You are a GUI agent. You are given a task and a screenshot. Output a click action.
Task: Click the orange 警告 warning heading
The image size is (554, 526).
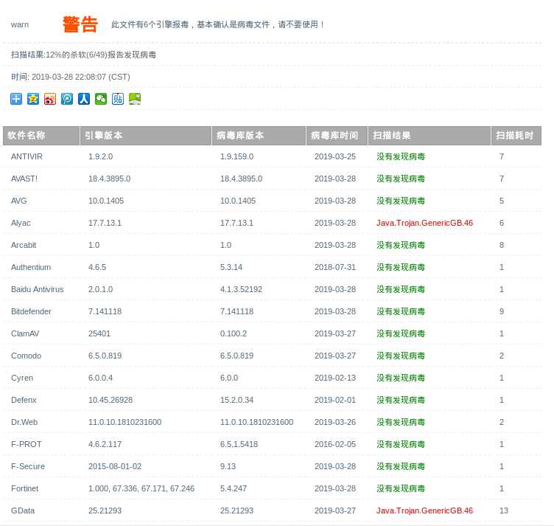tap(80, 24)
